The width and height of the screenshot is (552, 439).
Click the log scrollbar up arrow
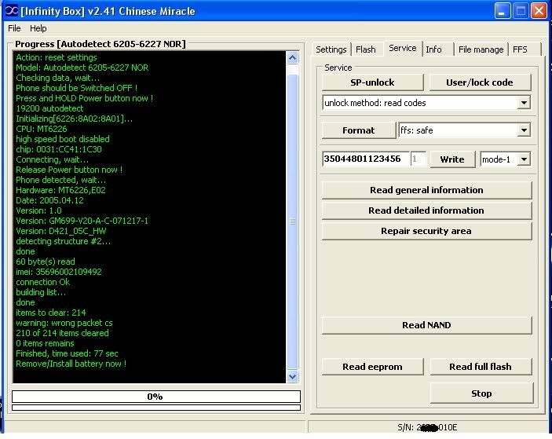(x=293, y=58)
